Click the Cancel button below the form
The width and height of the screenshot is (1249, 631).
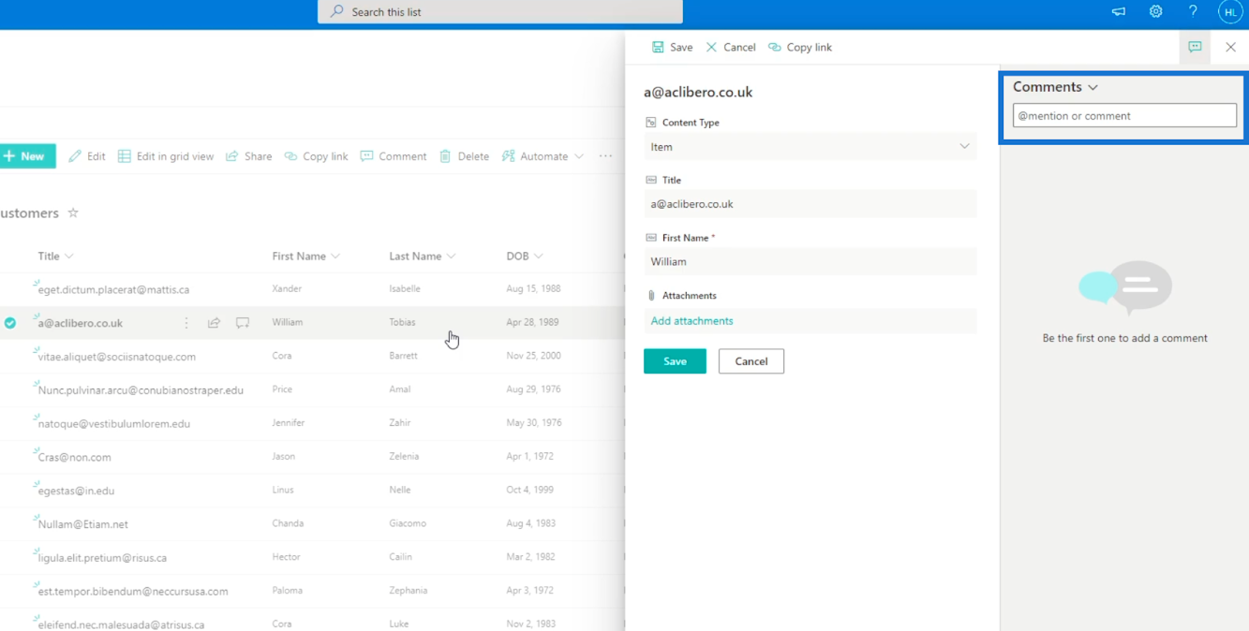[x=751, y=361]
